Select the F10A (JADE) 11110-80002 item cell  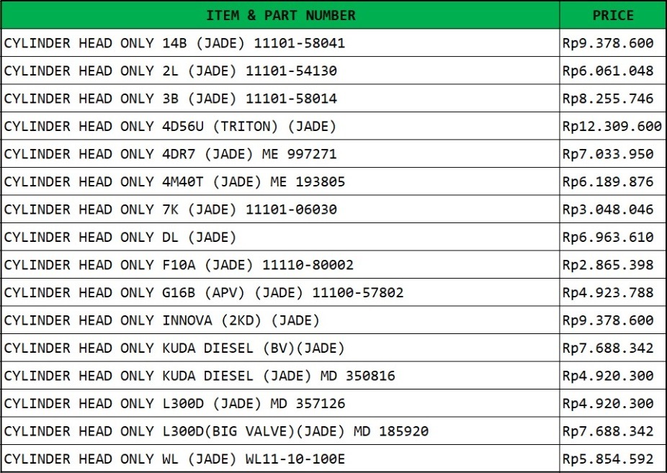[280, 265]
